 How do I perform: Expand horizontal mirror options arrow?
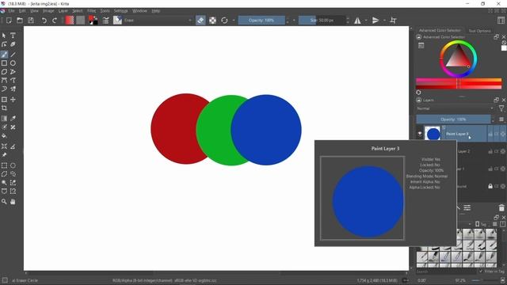(366, 21)
